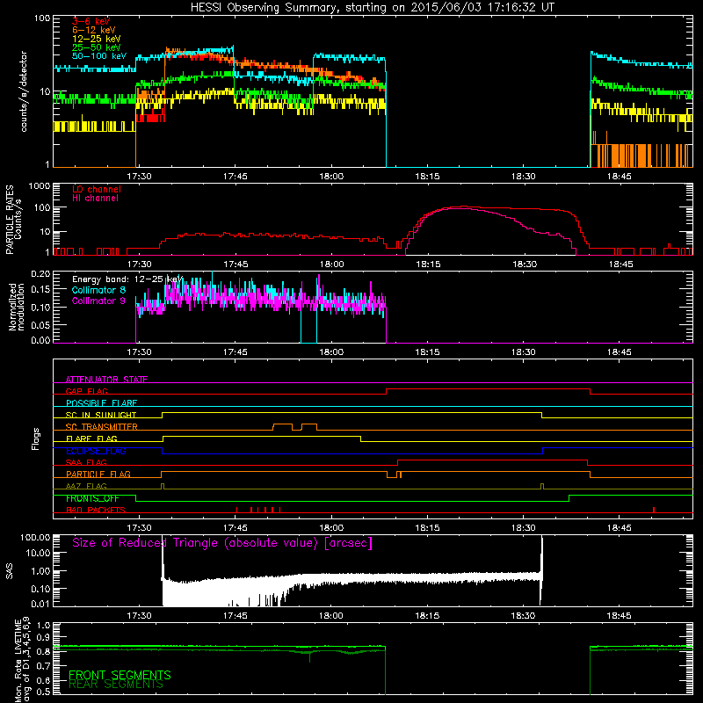The height and width of the screenshot is (703, 703).
Task: Select the green 25-50 keV legend label
Action: tap(97, 47)
